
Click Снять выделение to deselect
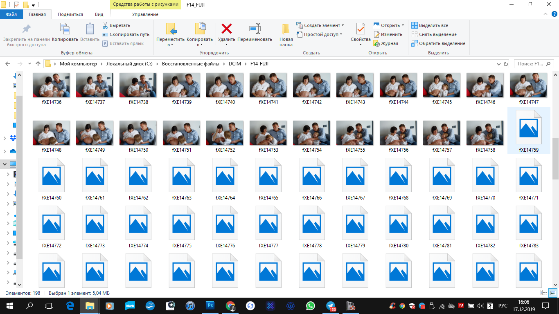pos(434,34)
